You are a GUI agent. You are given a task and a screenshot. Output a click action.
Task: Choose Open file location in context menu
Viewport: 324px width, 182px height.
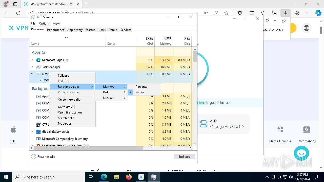(72, 112)
